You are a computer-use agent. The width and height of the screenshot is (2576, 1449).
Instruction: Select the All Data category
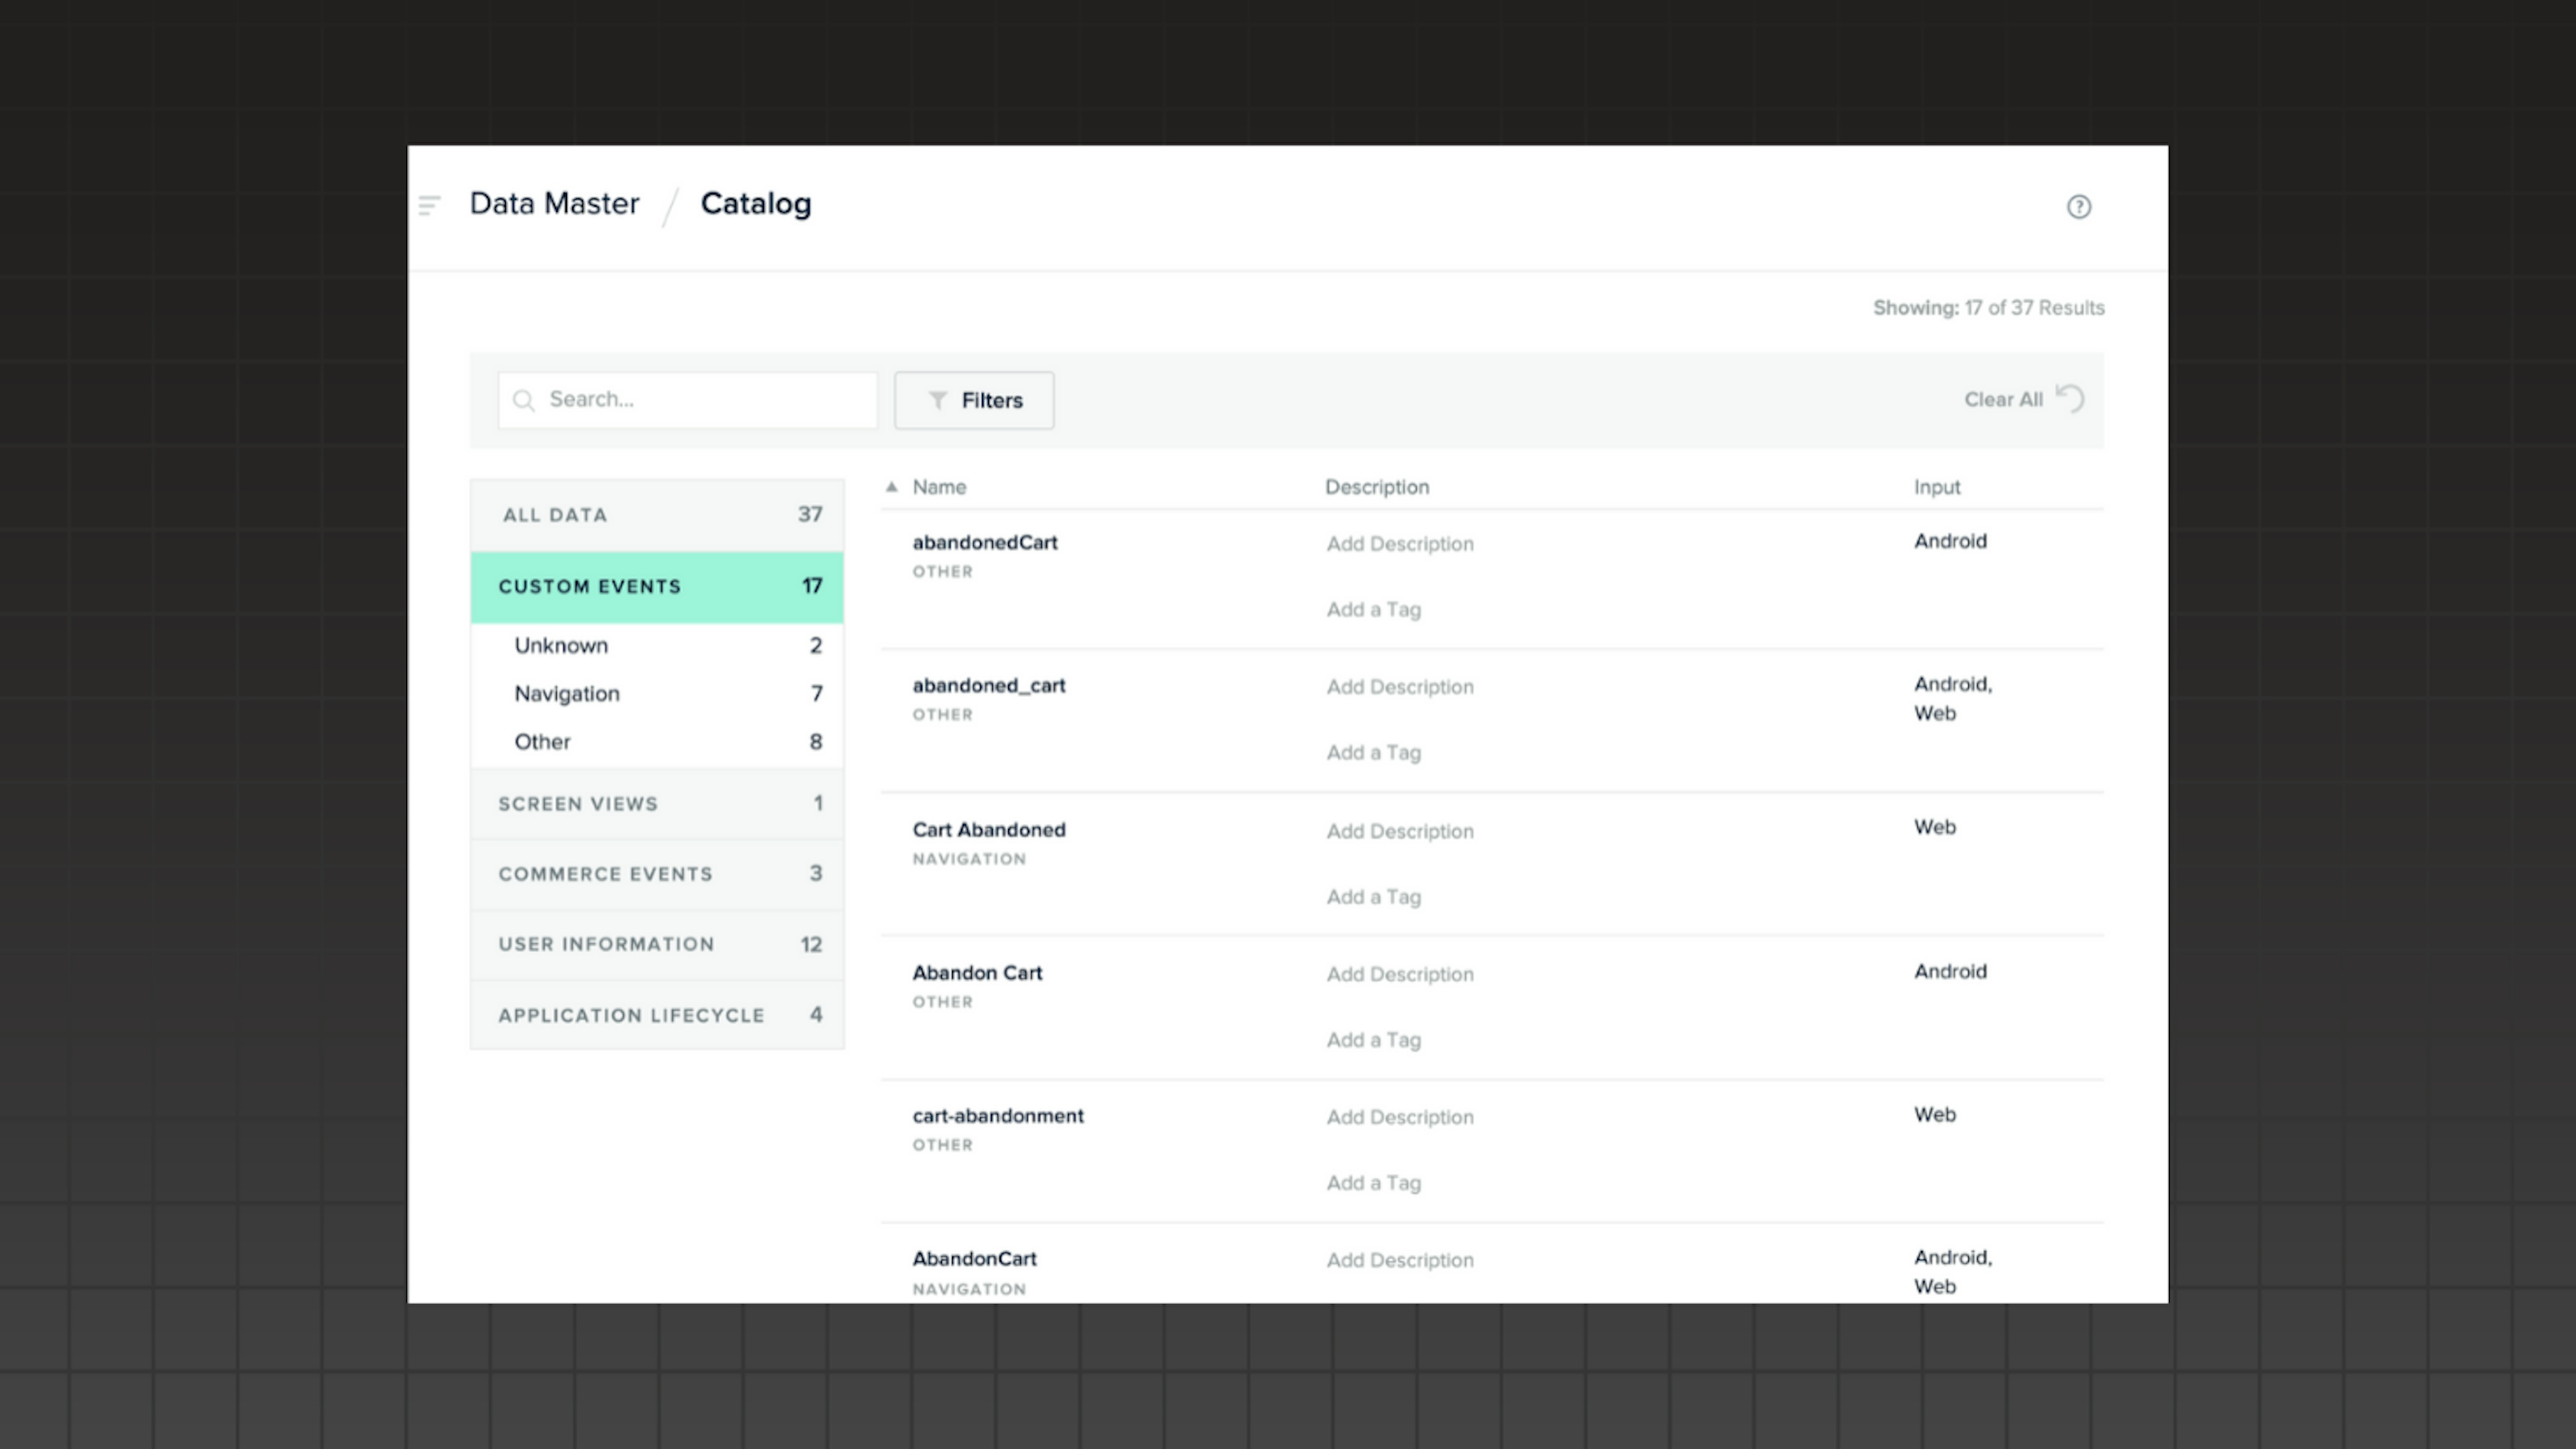coord(656,515)
